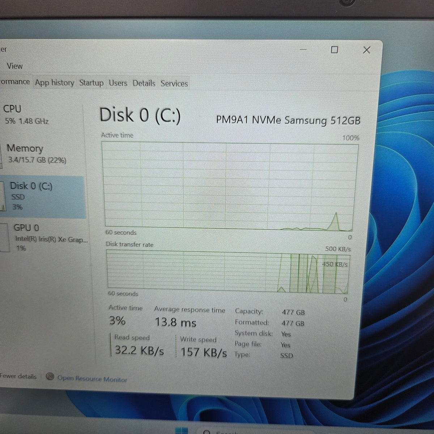Image resolution: width=434 pixels, height=434 pixels.
Task: Select Disk 0 (C:) sidebar entry
Action: point(42,196)
